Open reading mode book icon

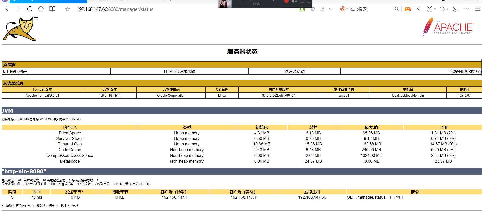(x=52, y=9)
